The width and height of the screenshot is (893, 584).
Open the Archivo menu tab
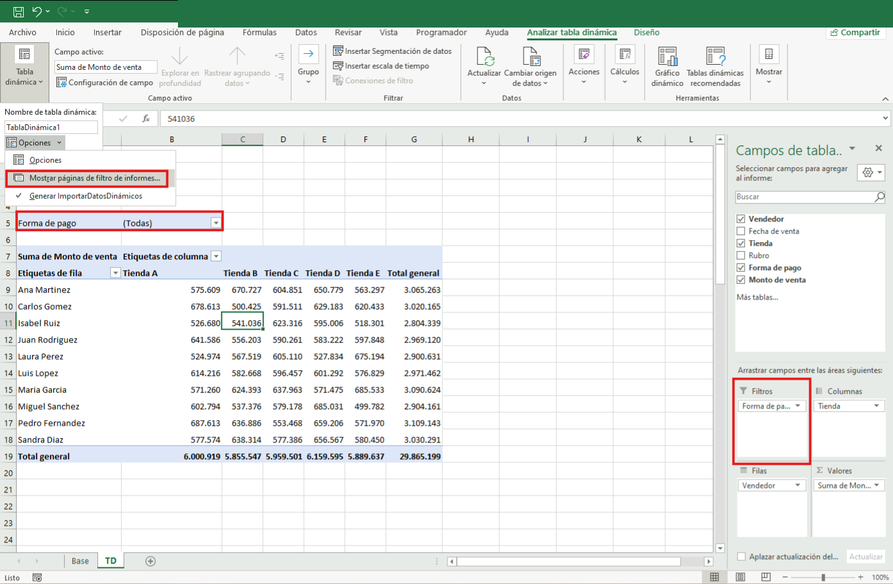pyautogui.click(x=23, y=32)
